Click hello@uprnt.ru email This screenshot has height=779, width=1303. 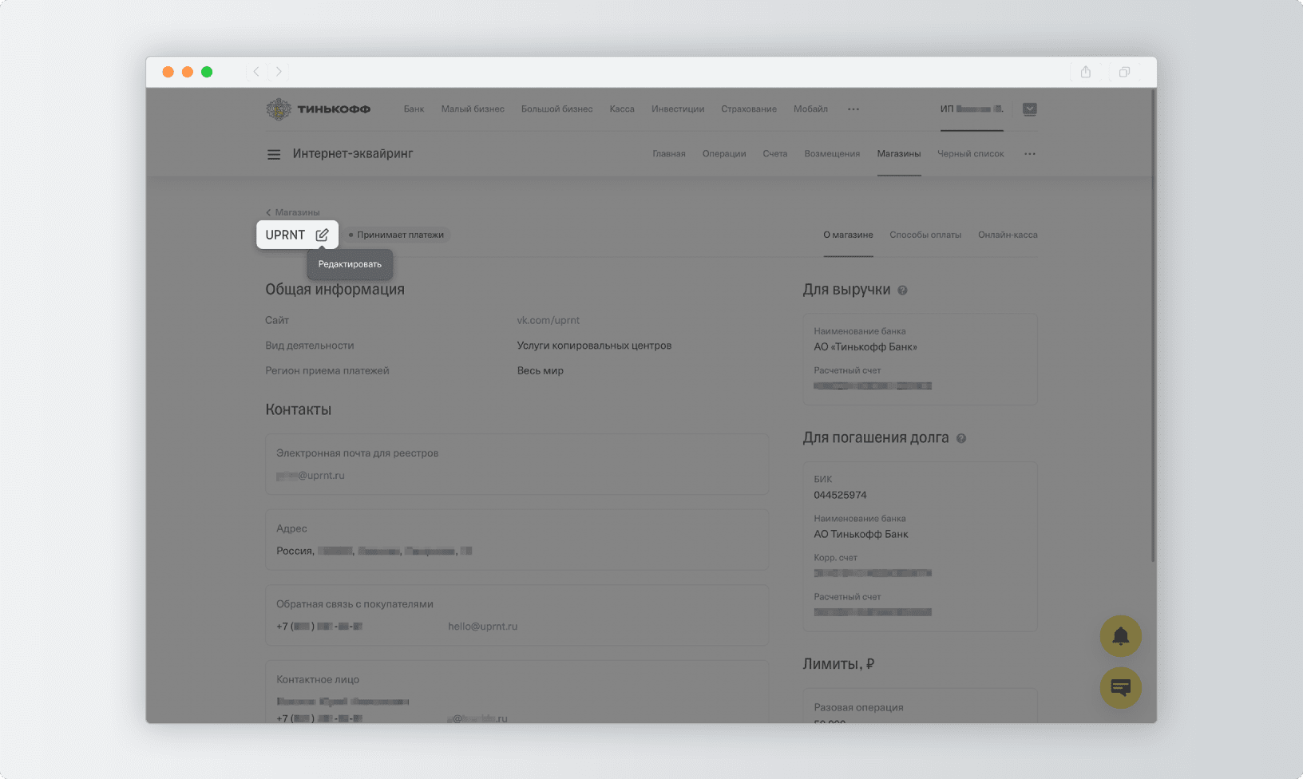coord(483,627)
